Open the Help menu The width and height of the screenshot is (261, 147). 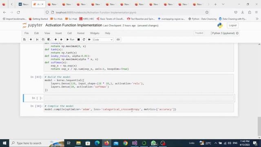pyautogui.click(x=108, y=33)
